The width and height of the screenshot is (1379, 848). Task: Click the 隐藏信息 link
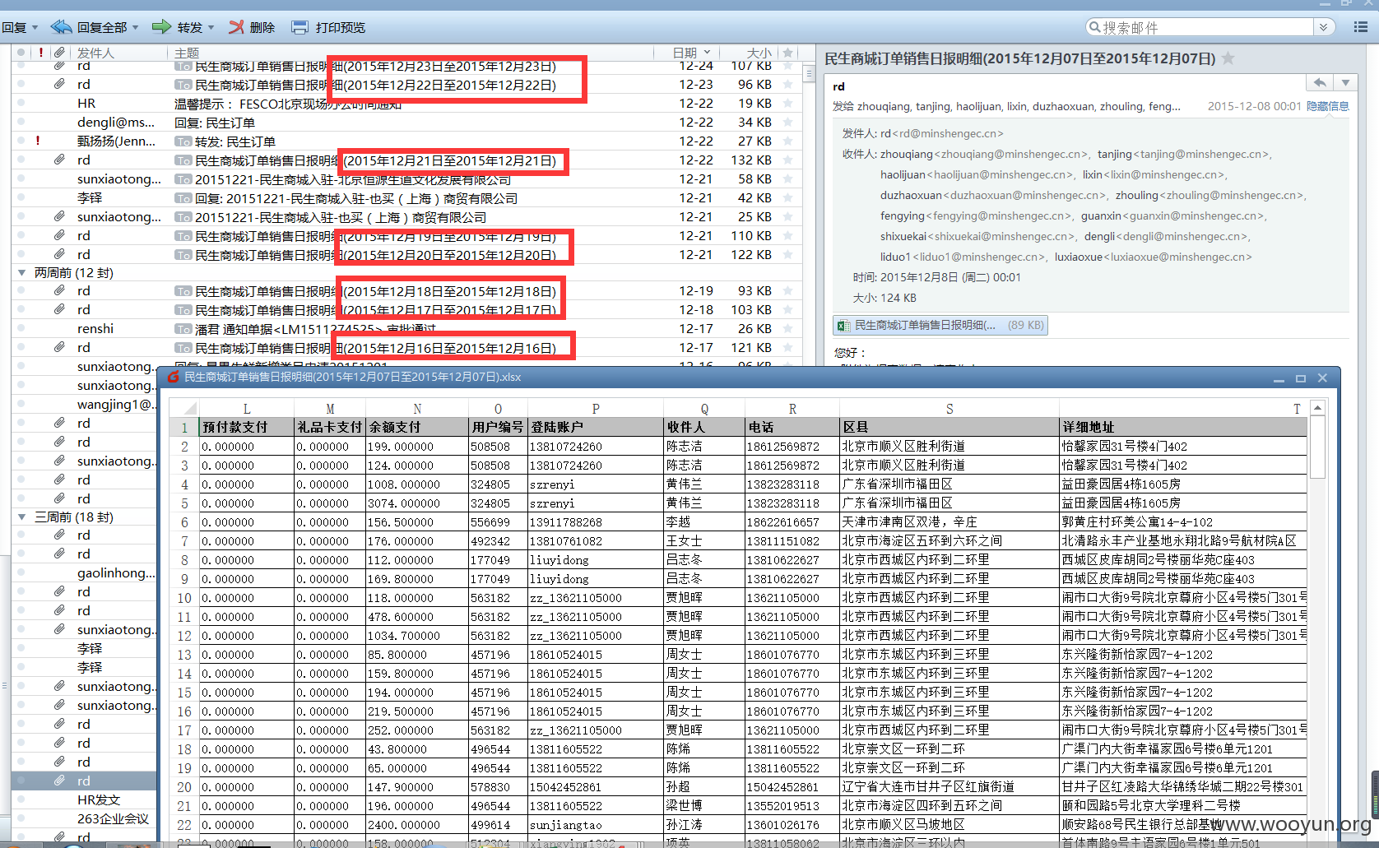tap(1327, 106)
